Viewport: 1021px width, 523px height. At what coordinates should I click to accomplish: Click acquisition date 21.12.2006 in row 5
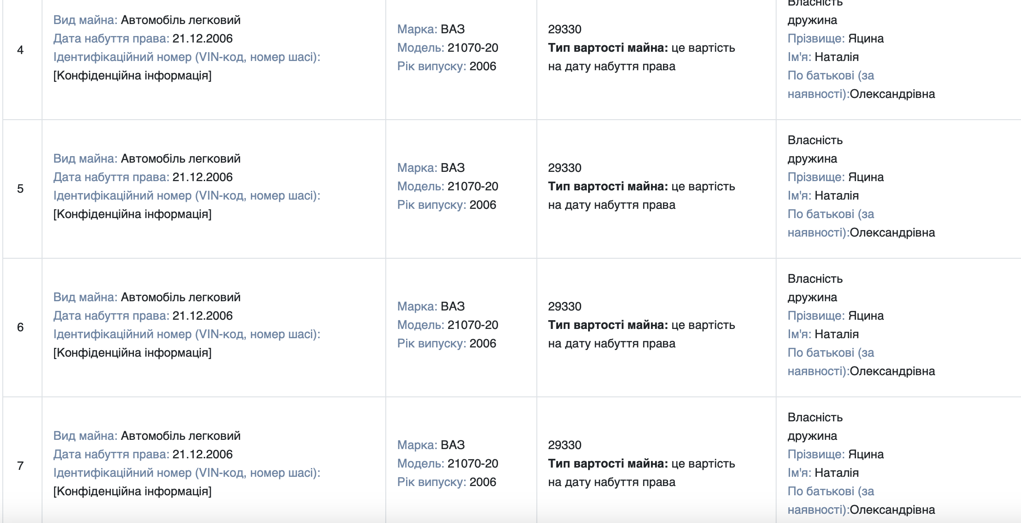click(x=202, y=177)
